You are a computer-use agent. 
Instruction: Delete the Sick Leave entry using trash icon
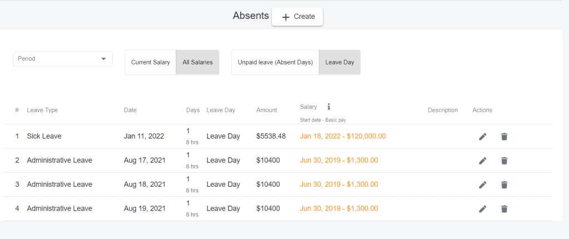tap(504, 137)
